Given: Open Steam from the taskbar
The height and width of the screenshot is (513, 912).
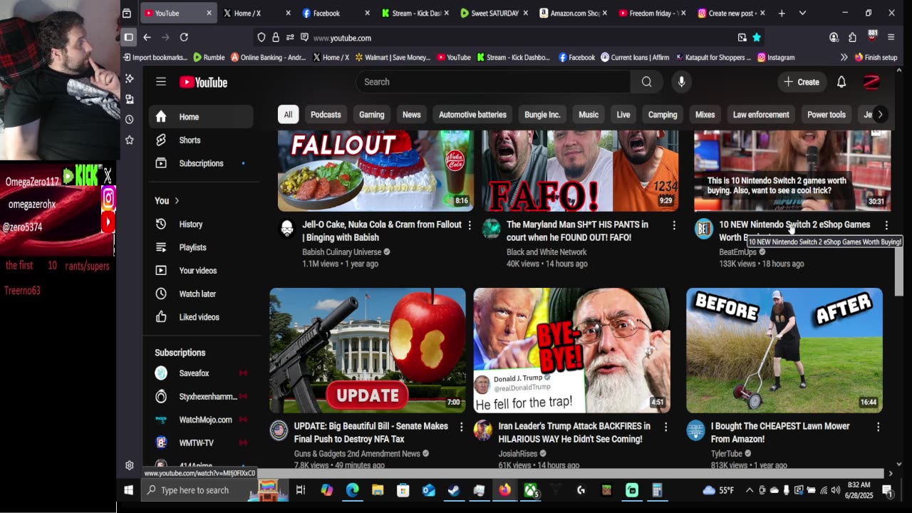Looking at the screenshot, I should point(453,490).
